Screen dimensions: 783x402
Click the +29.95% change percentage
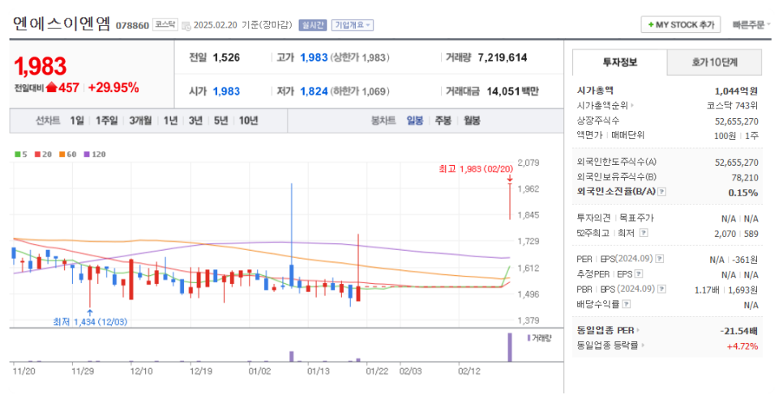[x=113, y=87]
